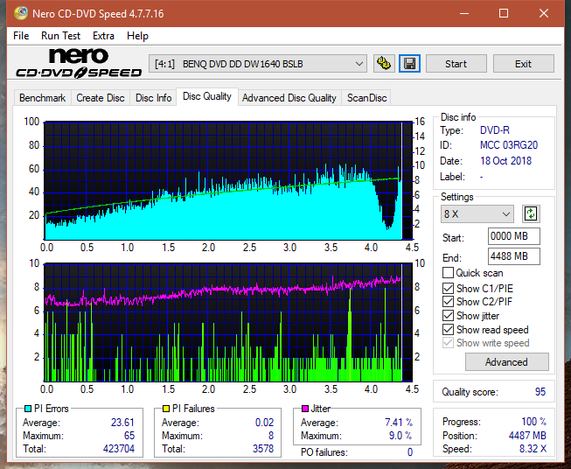Click the save floppy disk icon
This screenshot has width=571, height=469.
pos(410,64)
